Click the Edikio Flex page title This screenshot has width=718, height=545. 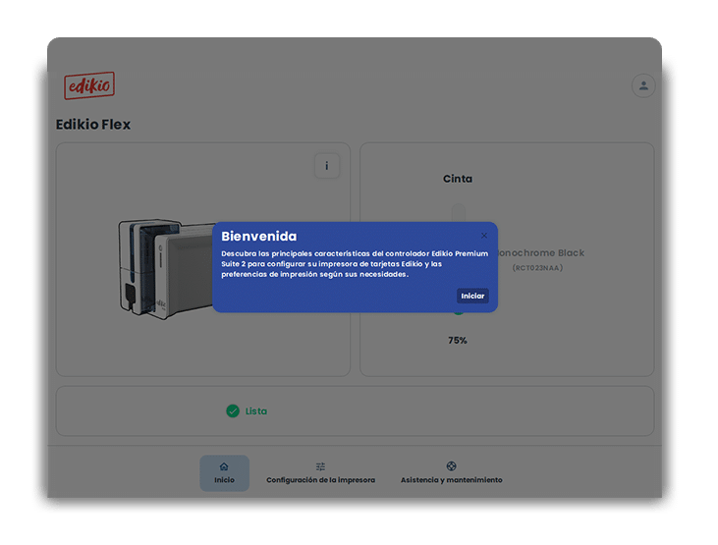[93, 125]
